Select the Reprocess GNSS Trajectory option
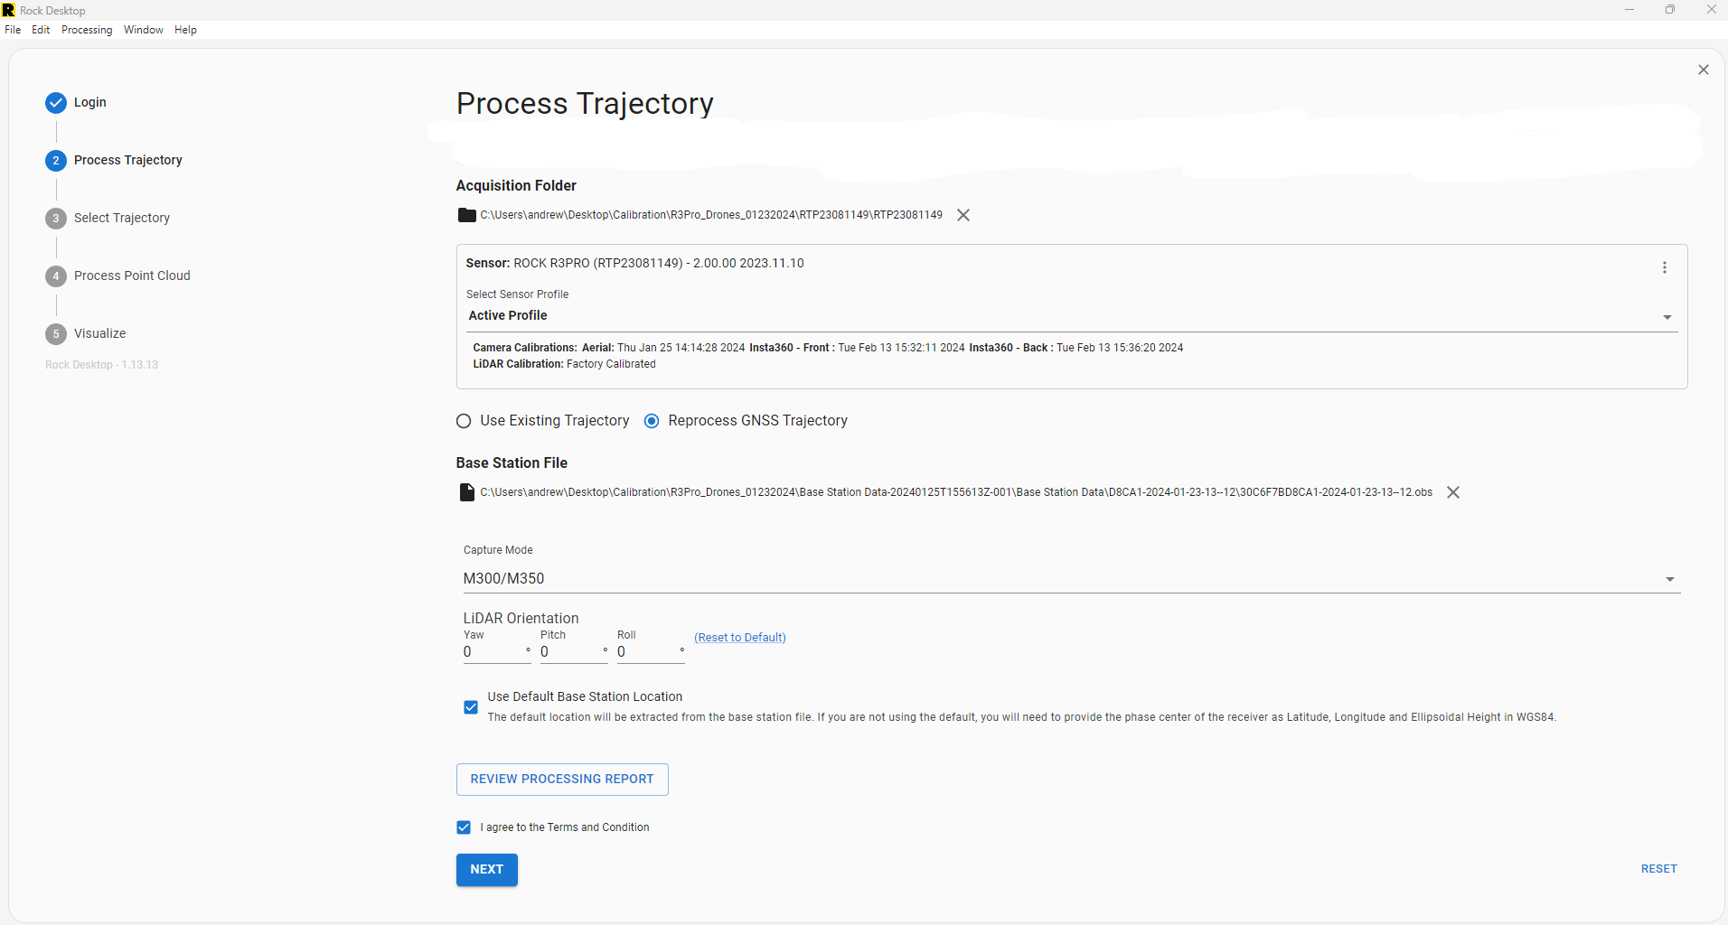The width and height of the screenshot is (1728, 925). tap(652, 421)
